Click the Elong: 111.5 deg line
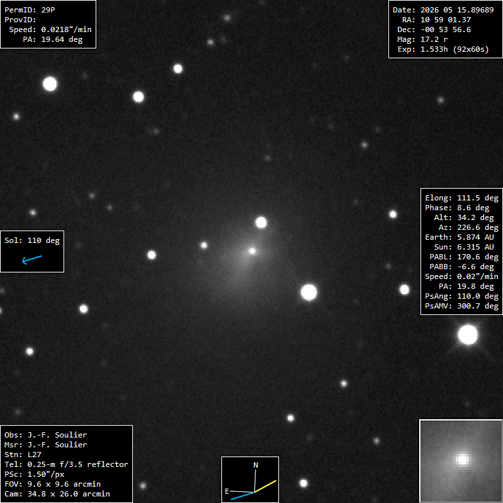503x503 pixels. pyautogui.click(x=462, y=198)
